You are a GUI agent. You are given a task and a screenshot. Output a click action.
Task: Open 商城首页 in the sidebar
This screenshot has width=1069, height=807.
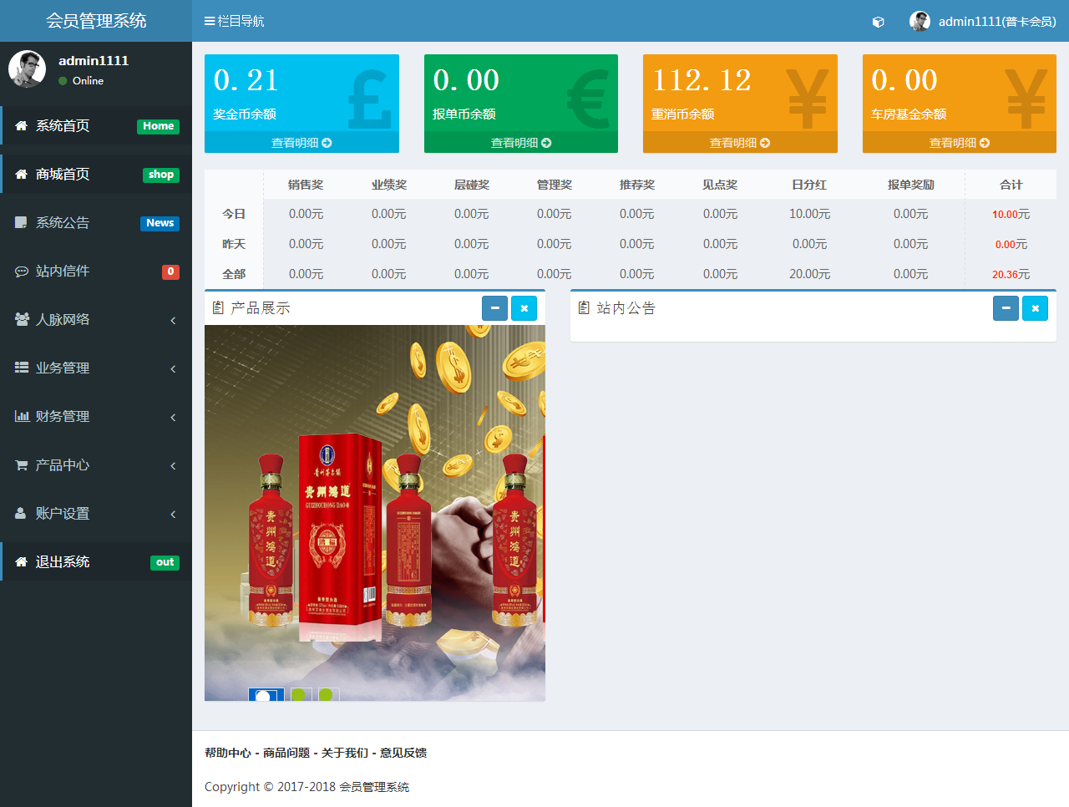coord(63,175)
